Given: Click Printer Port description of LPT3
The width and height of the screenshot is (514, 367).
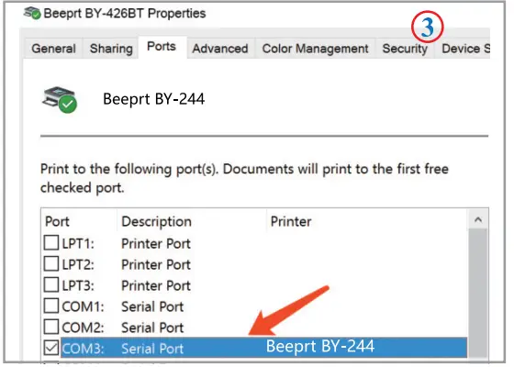Looking at the screenshot, I should (156, 285).
